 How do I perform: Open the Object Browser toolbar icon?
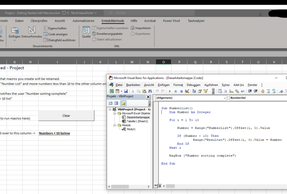click(x=206, y=91)
